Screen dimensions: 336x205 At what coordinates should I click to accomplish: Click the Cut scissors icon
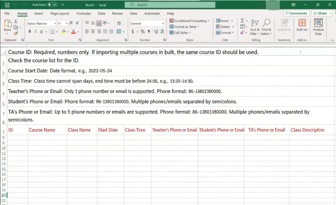[x=16, y=21]
